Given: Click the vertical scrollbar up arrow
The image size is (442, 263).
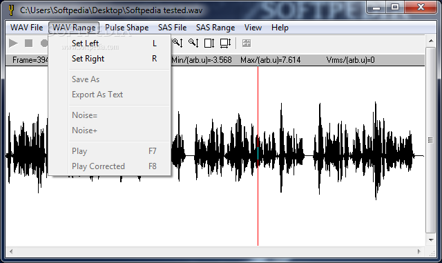Looking at the screenshot, I should coord(431,41).
